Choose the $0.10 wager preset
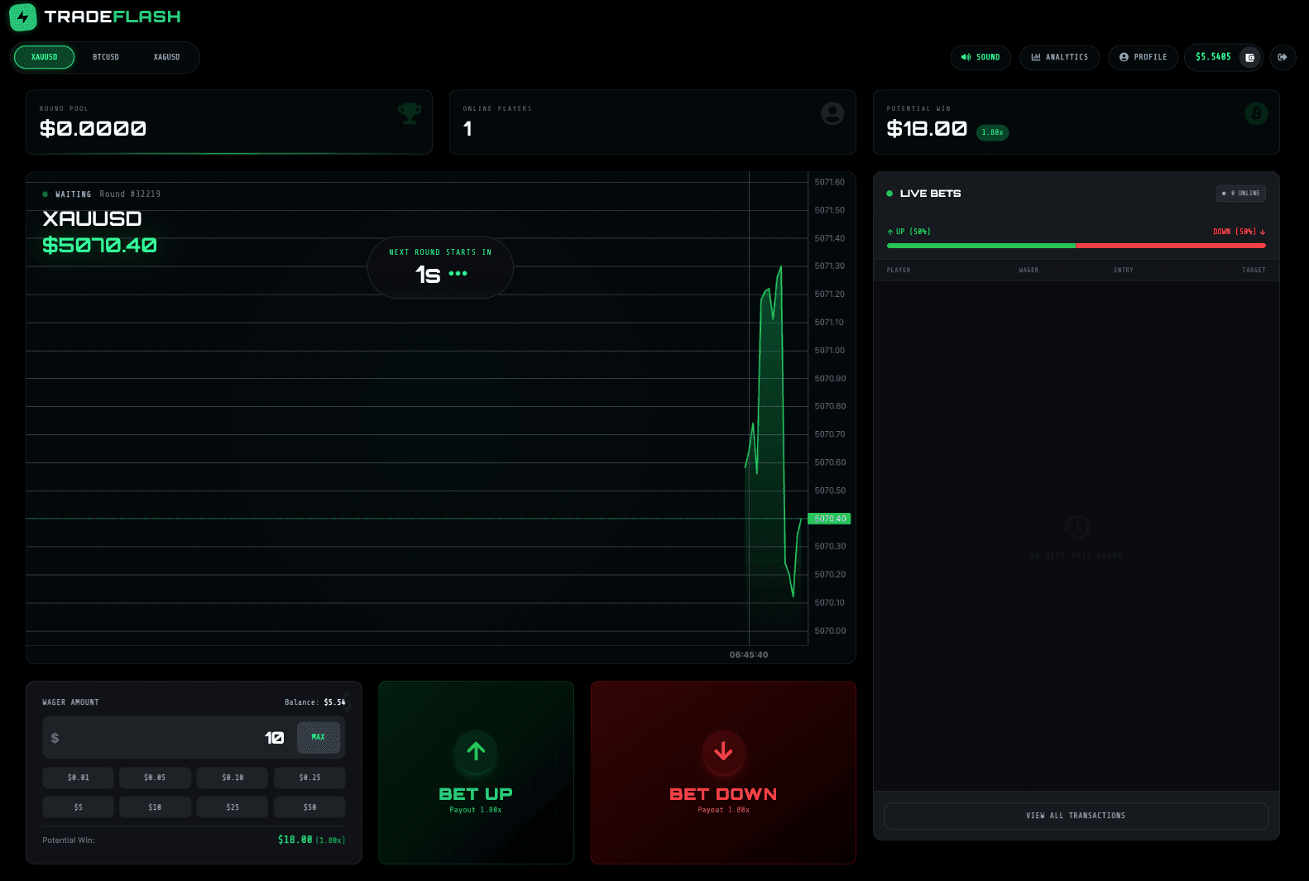The image size is (1309, 881). click(x=233, y=778)
